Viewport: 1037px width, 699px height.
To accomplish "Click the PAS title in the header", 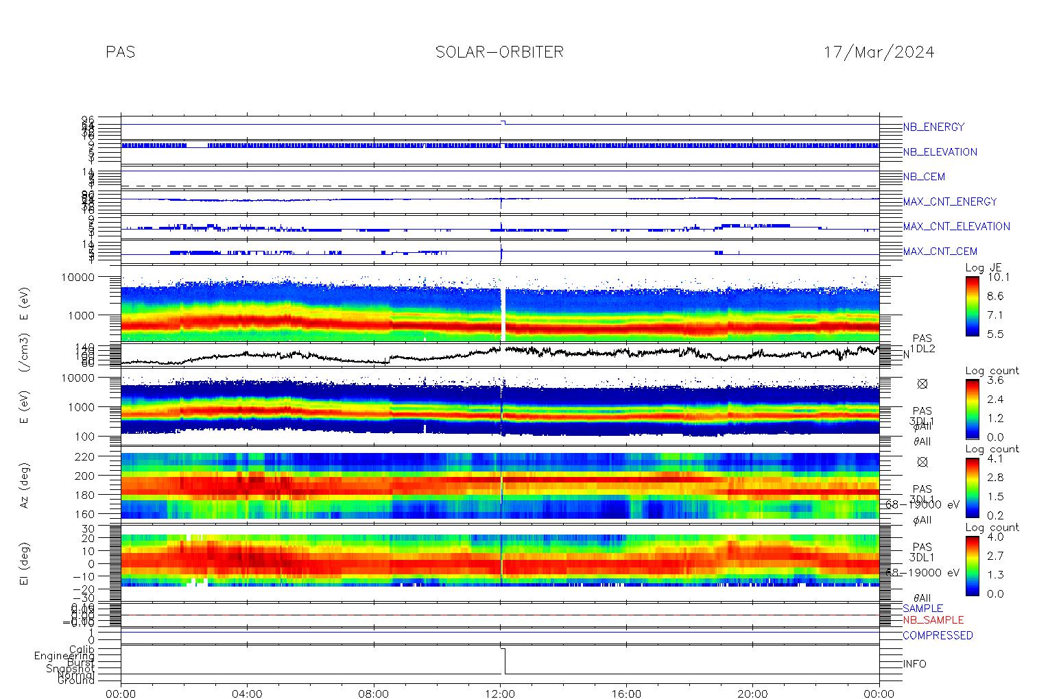I will pyautogui.click(x=121, y=52).
